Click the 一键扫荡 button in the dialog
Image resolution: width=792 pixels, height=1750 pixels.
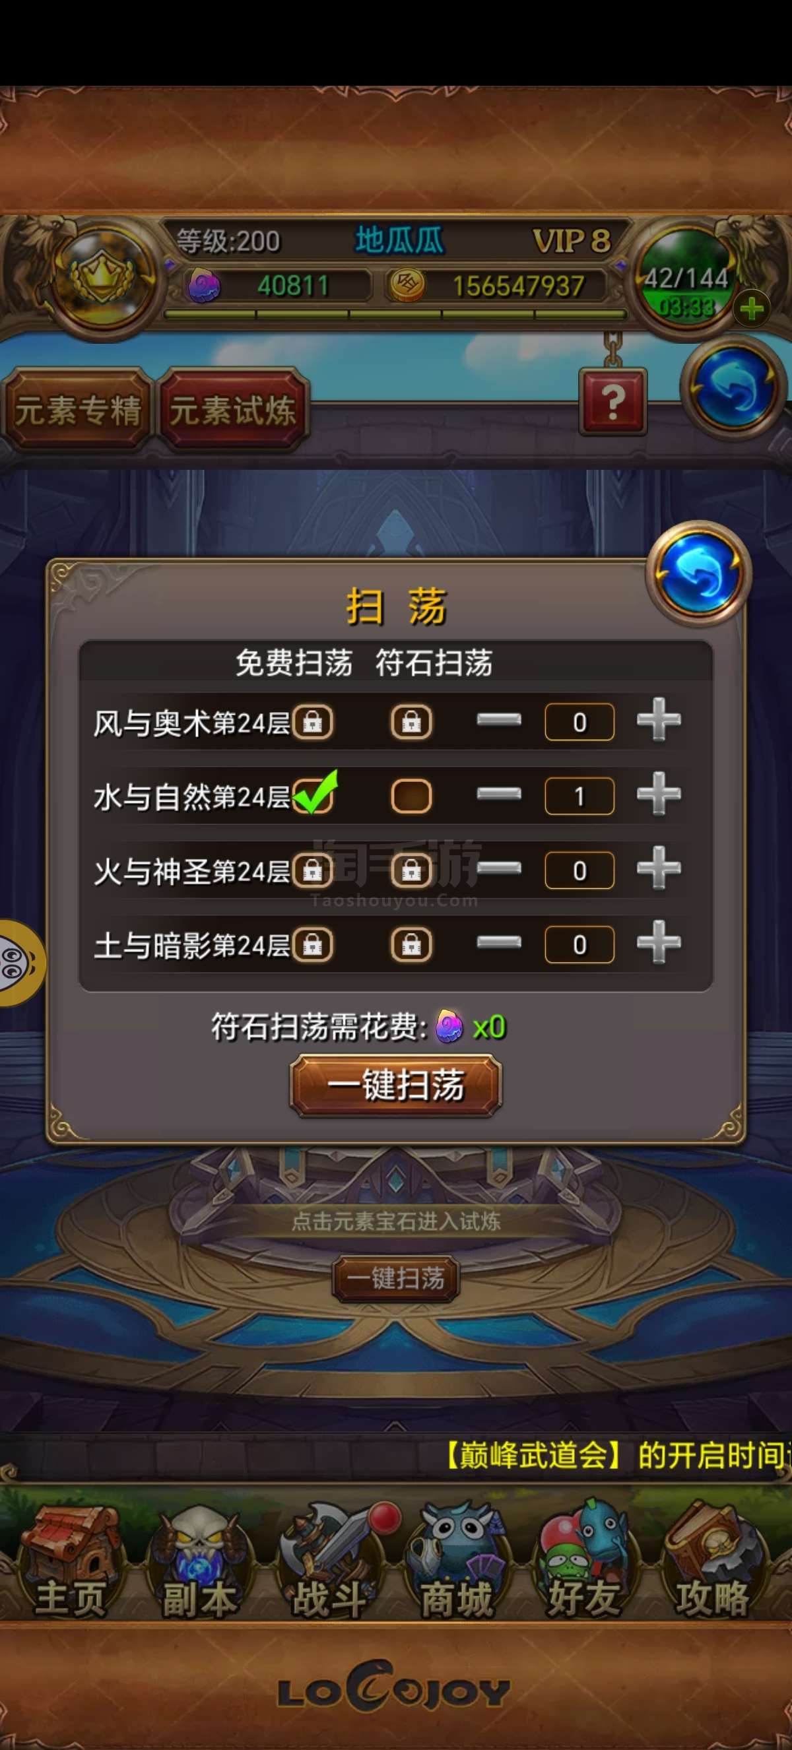point(396,1086)
